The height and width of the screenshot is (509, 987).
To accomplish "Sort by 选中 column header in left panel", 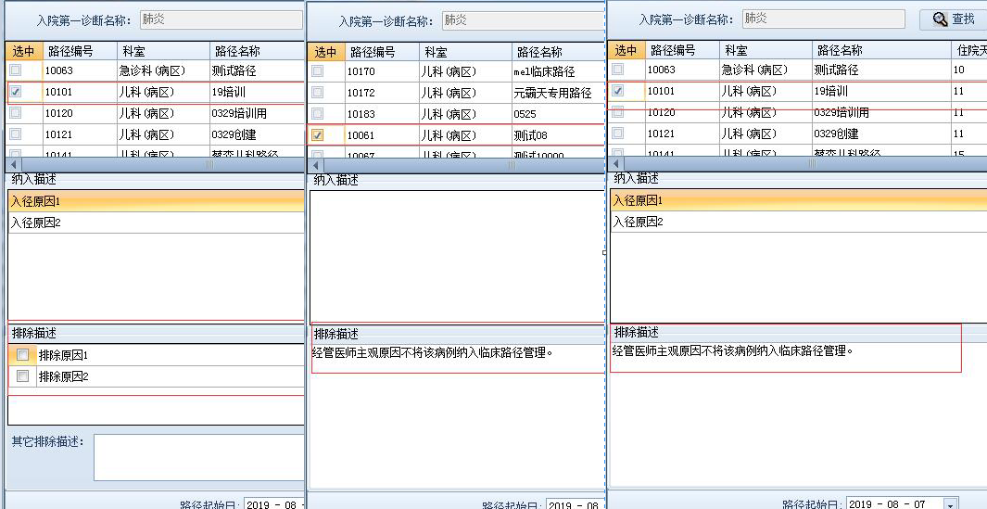I will tap(24, 51).
